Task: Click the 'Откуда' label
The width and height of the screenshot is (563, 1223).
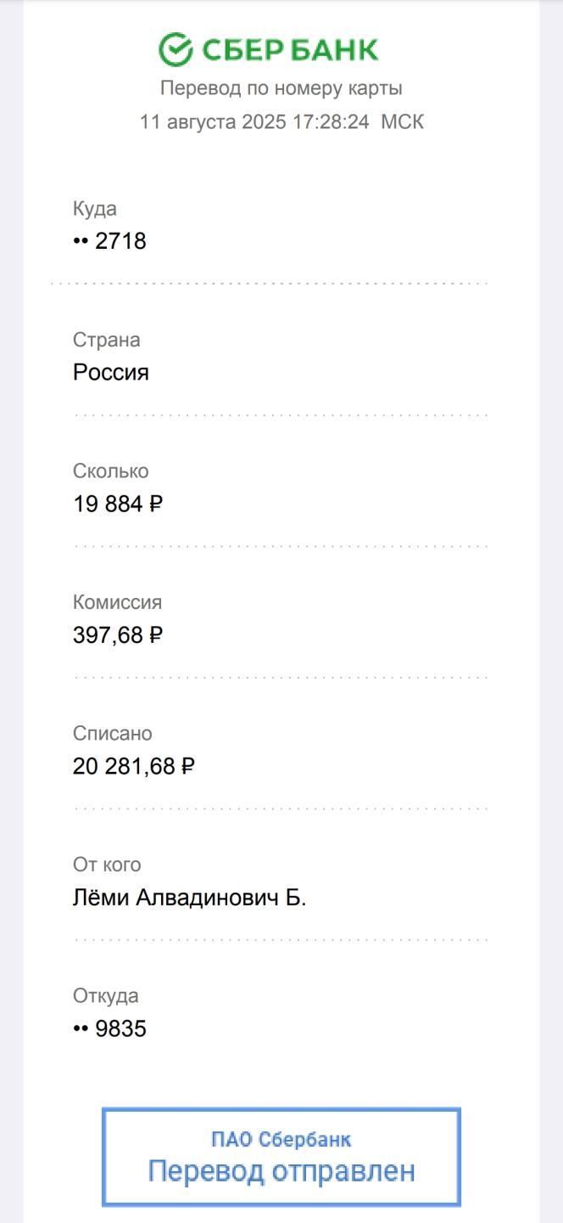Action: click(x=106, y=995)
